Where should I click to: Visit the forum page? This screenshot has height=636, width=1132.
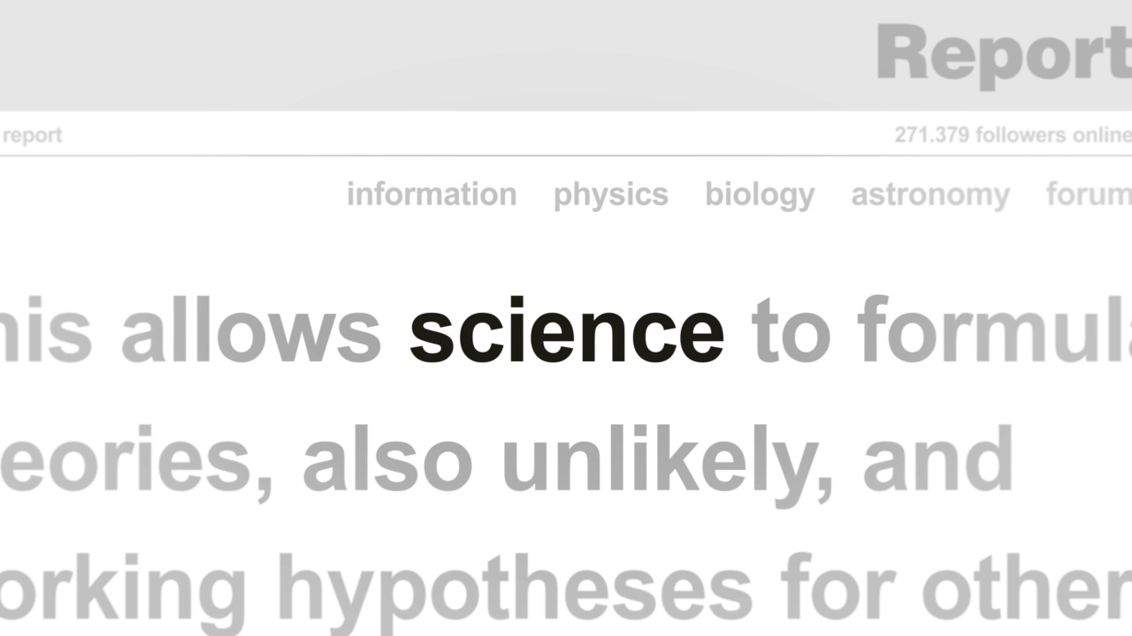[x=1089, y=194]
